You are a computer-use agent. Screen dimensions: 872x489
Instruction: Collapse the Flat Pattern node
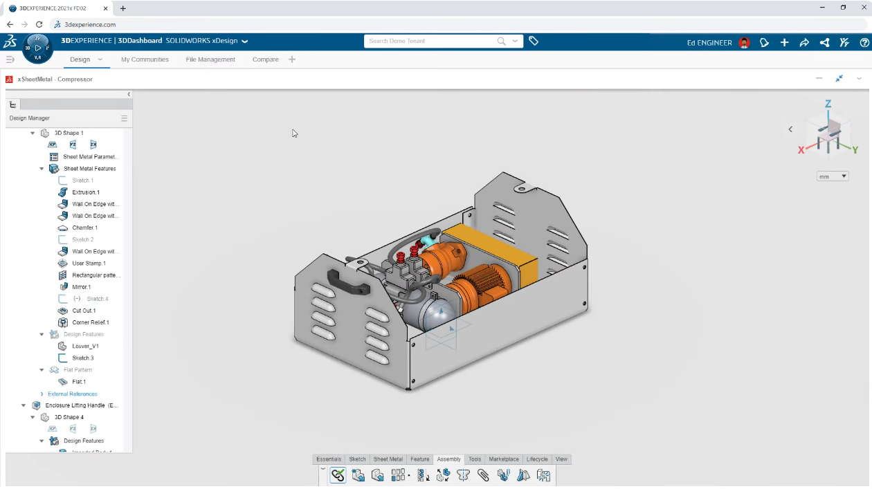[42, 370]
